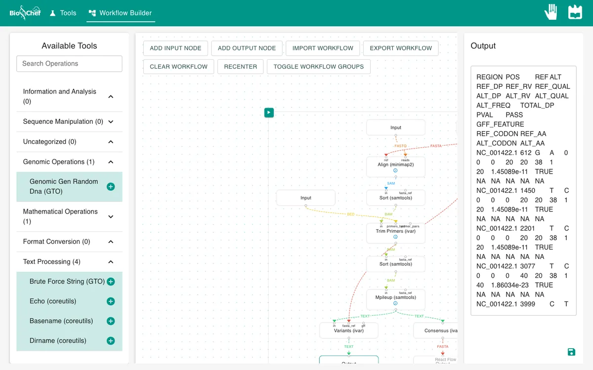Run the workflow with the green play button

269,112
